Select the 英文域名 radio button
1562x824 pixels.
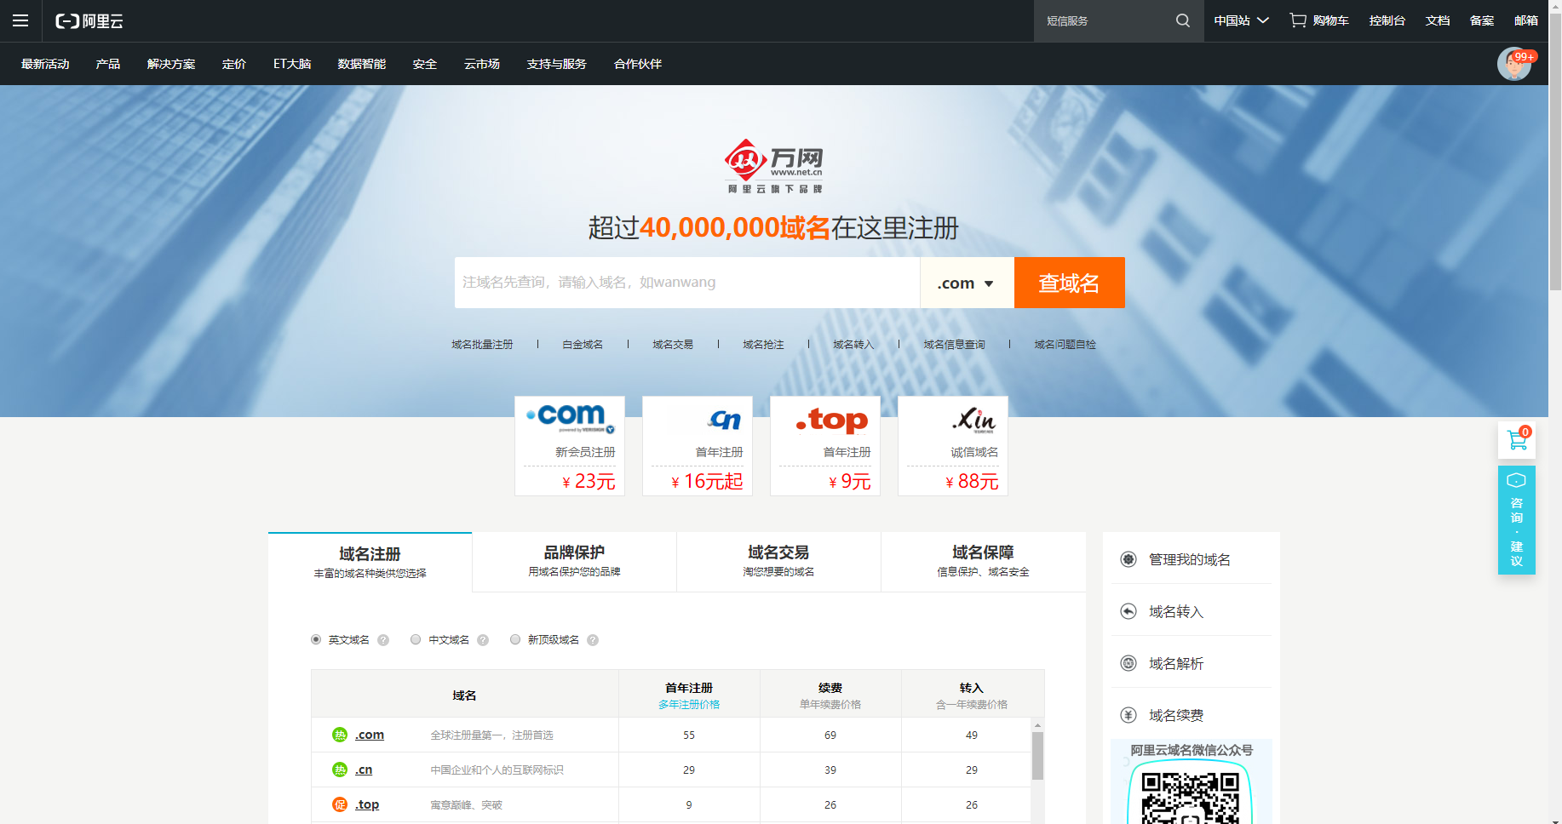tap(316, 639)
